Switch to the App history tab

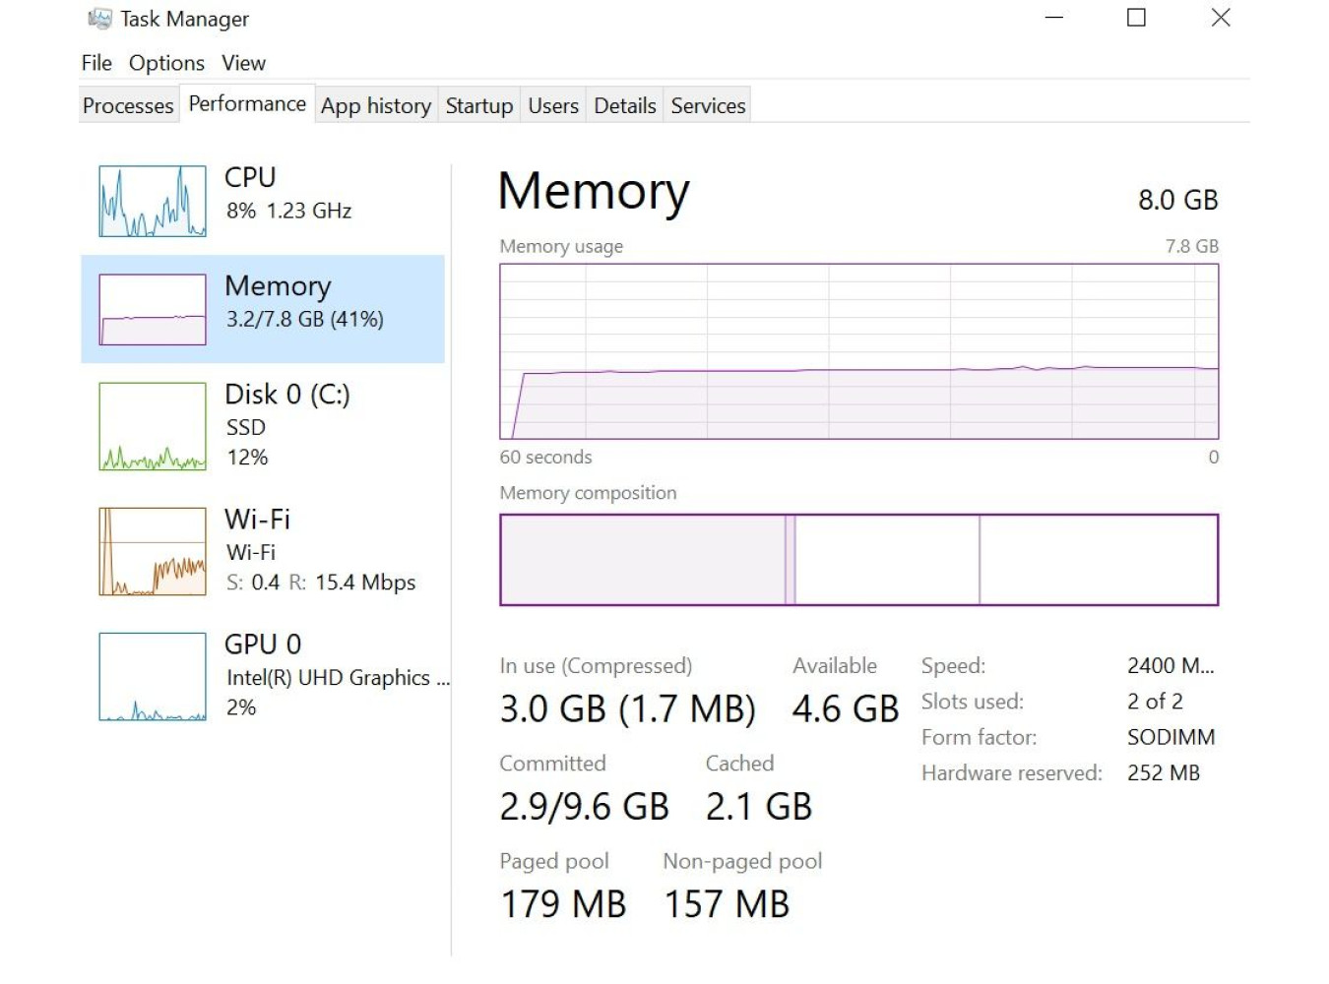pyautogui.click(x=376, y=105)
